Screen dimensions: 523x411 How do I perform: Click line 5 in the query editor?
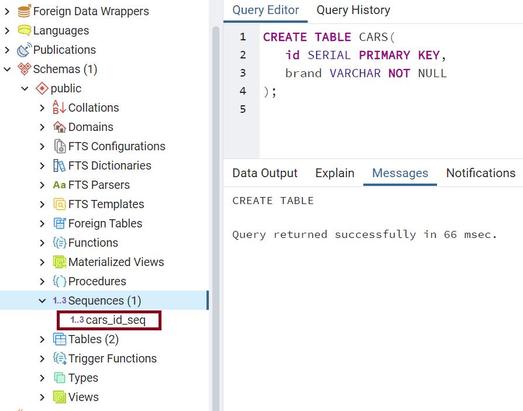[351, 109]
